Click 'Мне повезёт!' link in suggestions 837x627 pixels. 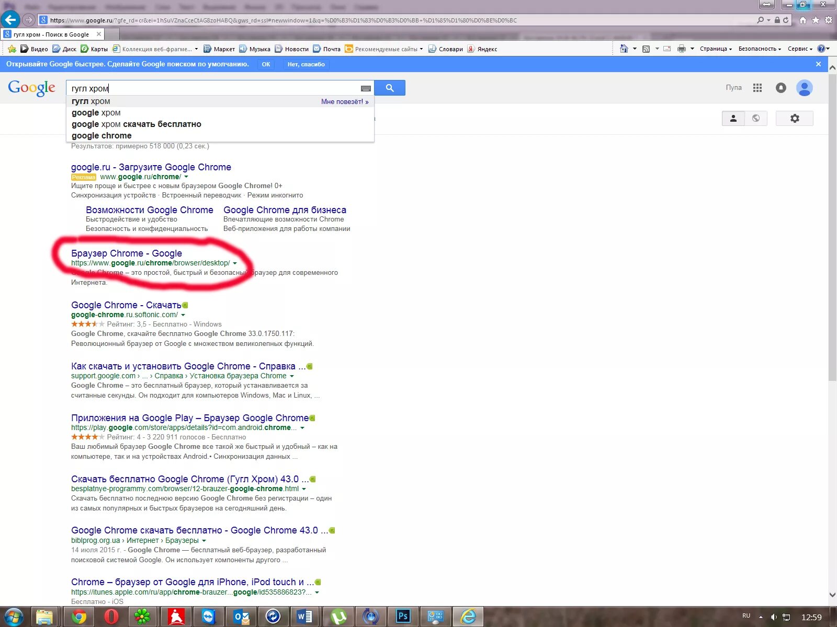345,102
